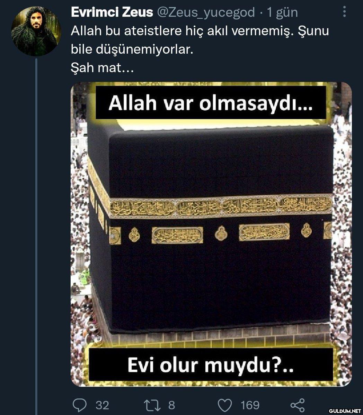Click the 'Şah mat...' line of tweet text
Viewport: 363px width, 415px height.
pos(102,67)
